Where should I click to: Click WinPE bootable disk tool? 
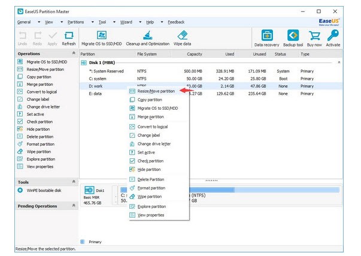40,191
